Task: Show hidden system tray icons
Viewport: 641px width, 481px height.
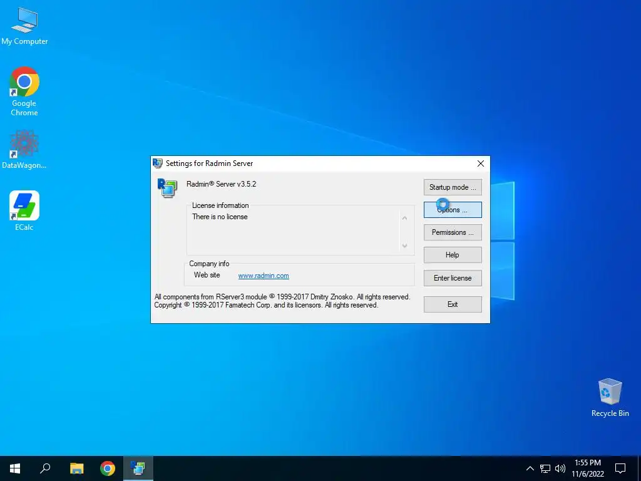Action: (x=530, y=468)
